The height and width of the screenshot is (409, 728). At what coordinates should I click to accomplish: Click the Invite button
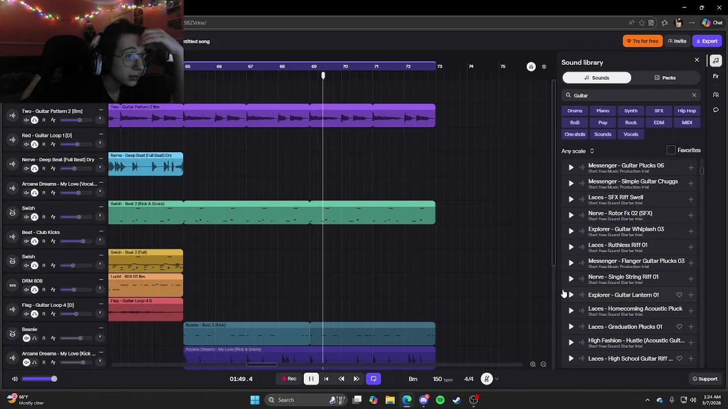677,41
